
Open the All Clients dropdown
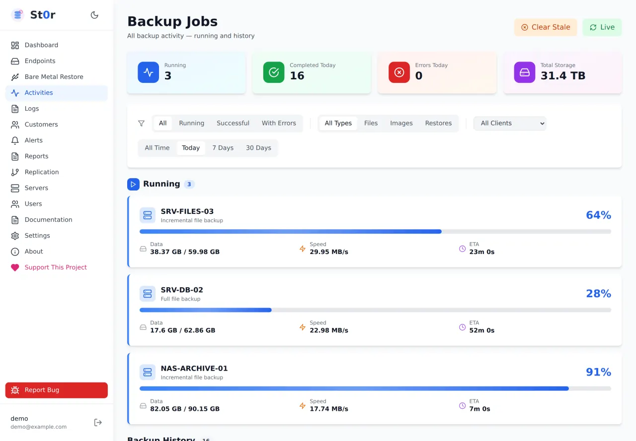(x=510, y=124)
